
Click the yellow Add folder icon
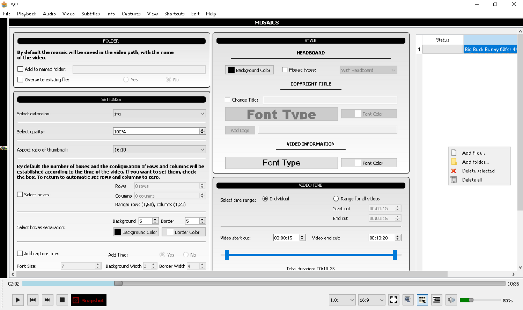click(x=454, y=162)
